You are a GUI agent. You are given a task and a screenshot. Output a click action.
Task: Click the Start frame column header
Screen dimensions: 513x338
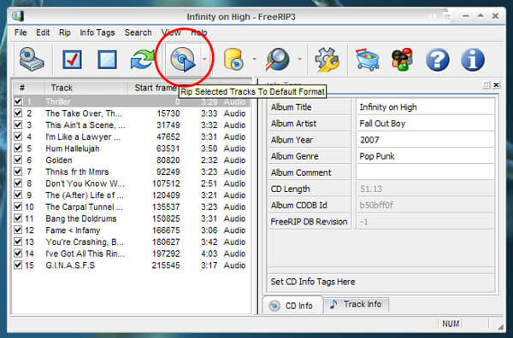tap(155, 88)
